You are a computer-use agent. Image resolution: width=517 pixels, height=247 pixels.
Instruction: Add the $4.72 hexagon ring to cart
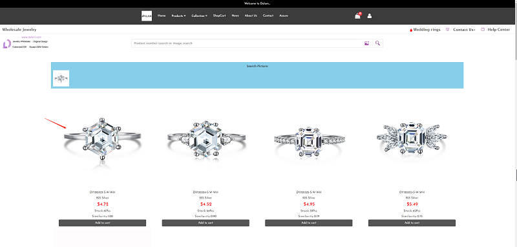click(x=102, y=223)
